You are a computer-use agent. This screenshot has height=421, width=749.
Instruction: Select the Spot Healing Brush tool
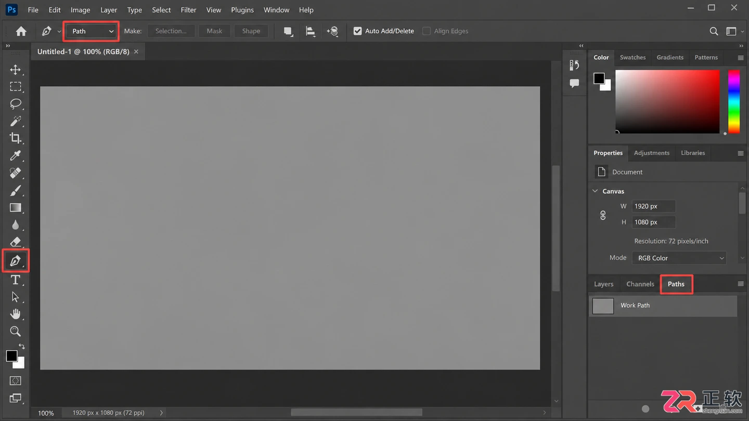(16, 173)
